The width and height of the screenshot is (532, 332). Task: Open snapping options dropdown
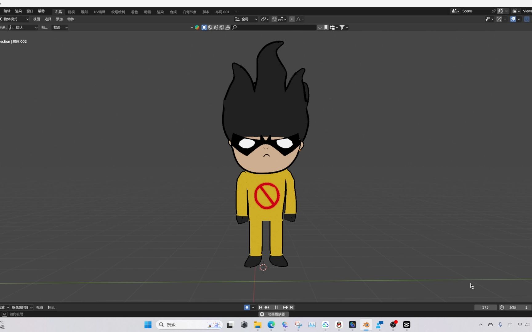[282, 19]
